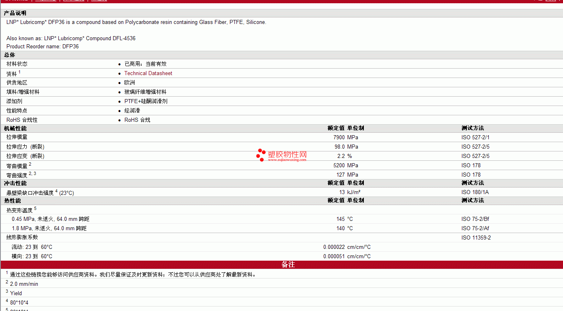
Task: Select the '0.45 MPa, 未退火' condition row
Action: point(51,219)
